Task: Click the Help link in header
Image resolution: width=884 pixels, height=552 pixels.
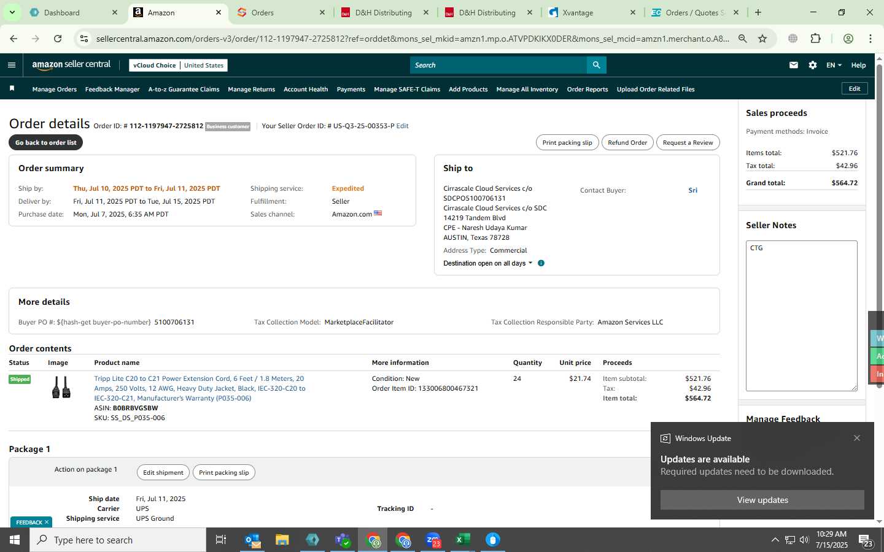Action: [x=858, y=65]
